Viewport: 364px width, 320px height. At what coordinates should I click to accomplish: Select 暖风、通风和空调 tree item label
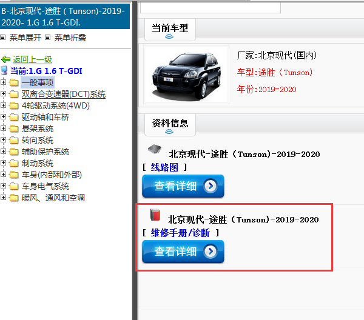point(53,198)
